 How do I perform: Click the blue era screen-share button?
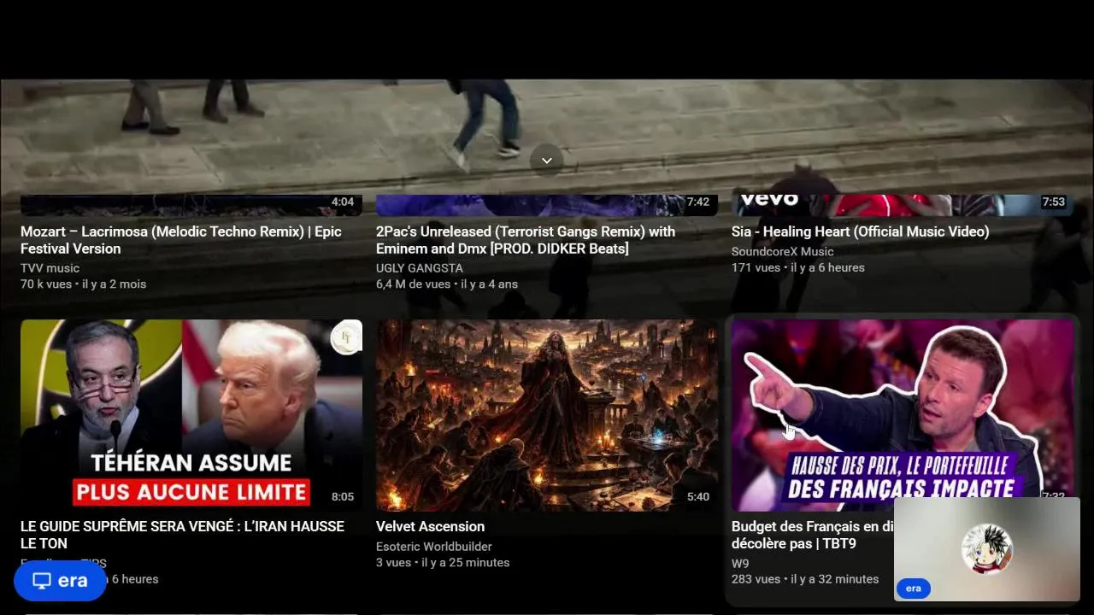(x=60, y=581)
